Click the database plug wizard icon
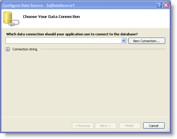Screen dimensions: 177x139 click(11, 19)
